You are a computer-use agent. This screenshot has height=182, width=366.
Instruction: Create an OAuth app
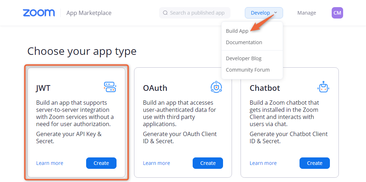click(208, 163)
